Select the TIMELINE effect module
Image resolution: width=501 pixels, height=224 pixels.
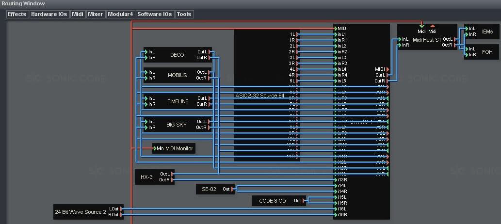click(x=177, y=101)
